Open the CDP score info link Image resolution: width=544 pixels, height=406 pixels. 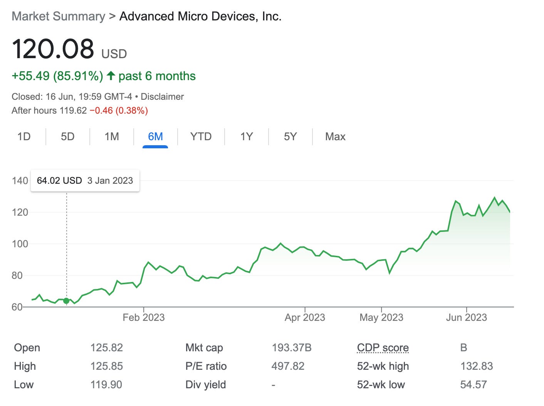(x=383, y=348)
